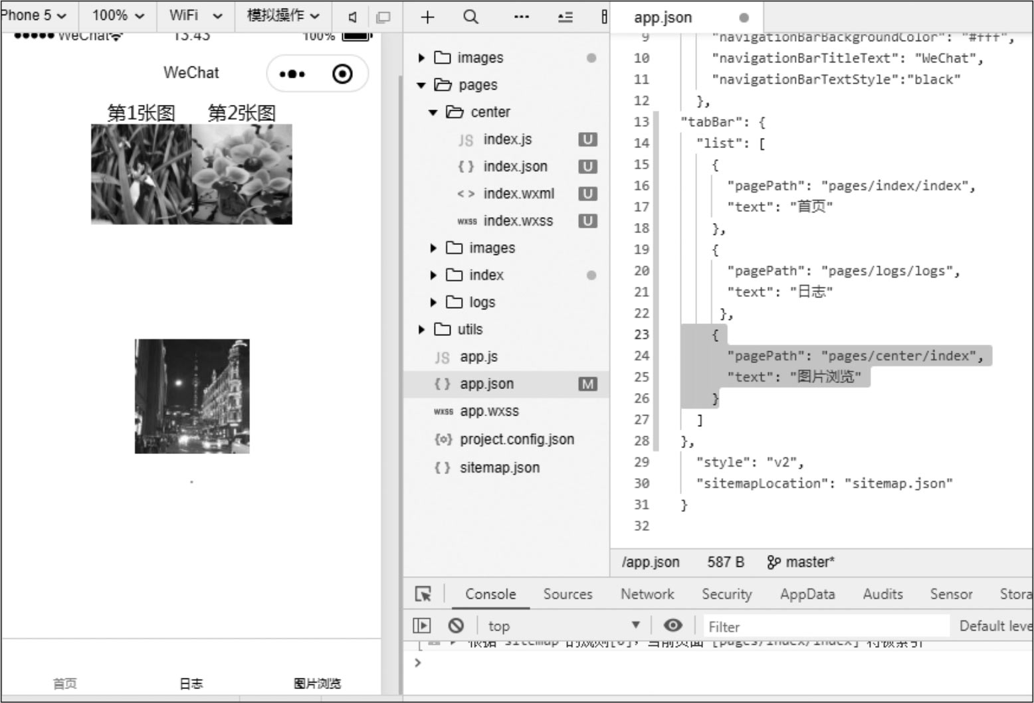The height and width of the screenshot is (703, 1034).
Task: Switch to the Security tab
Action: point(726,594)
